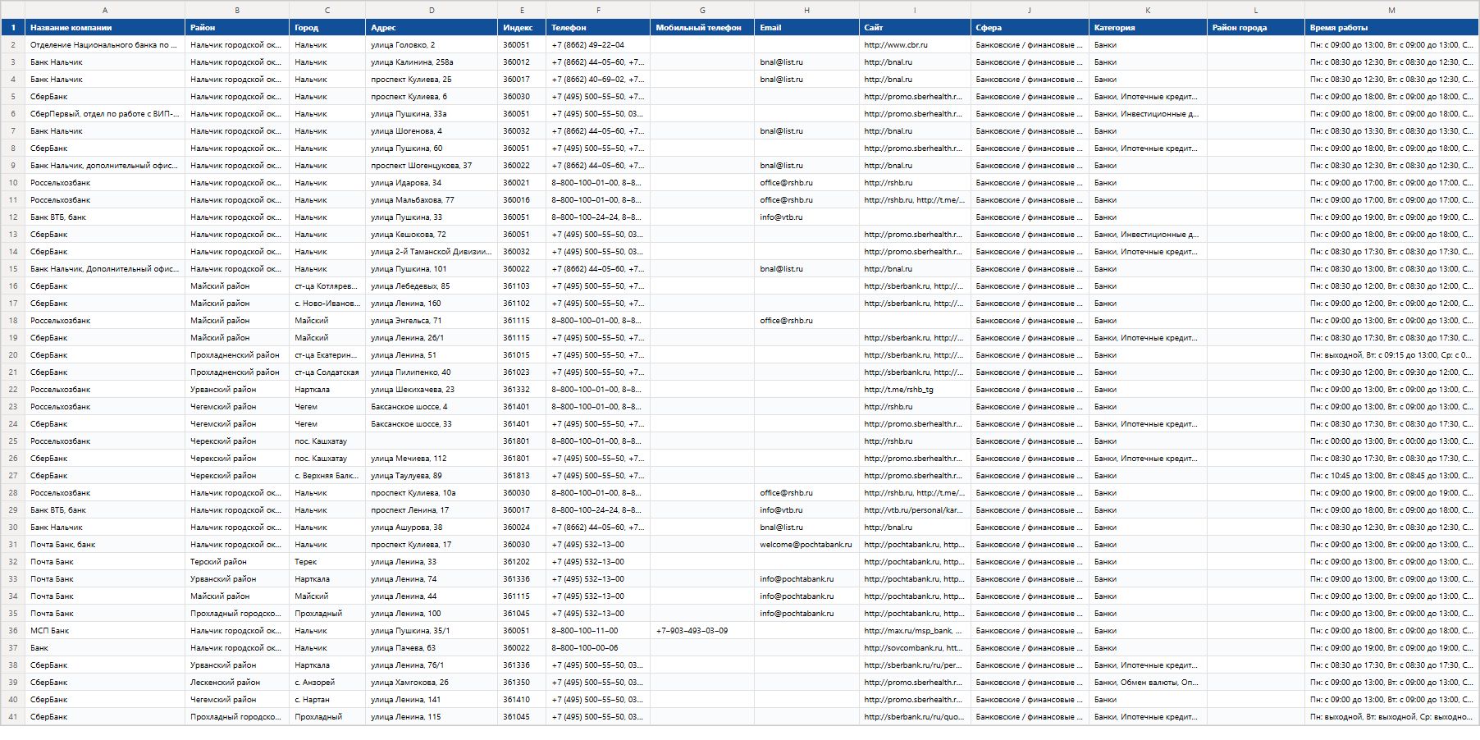Select the phone cell '8–800–100–11–00'
Viewport: 1480px width, 740px height.
pyautogui.click(x=598, y=631)
